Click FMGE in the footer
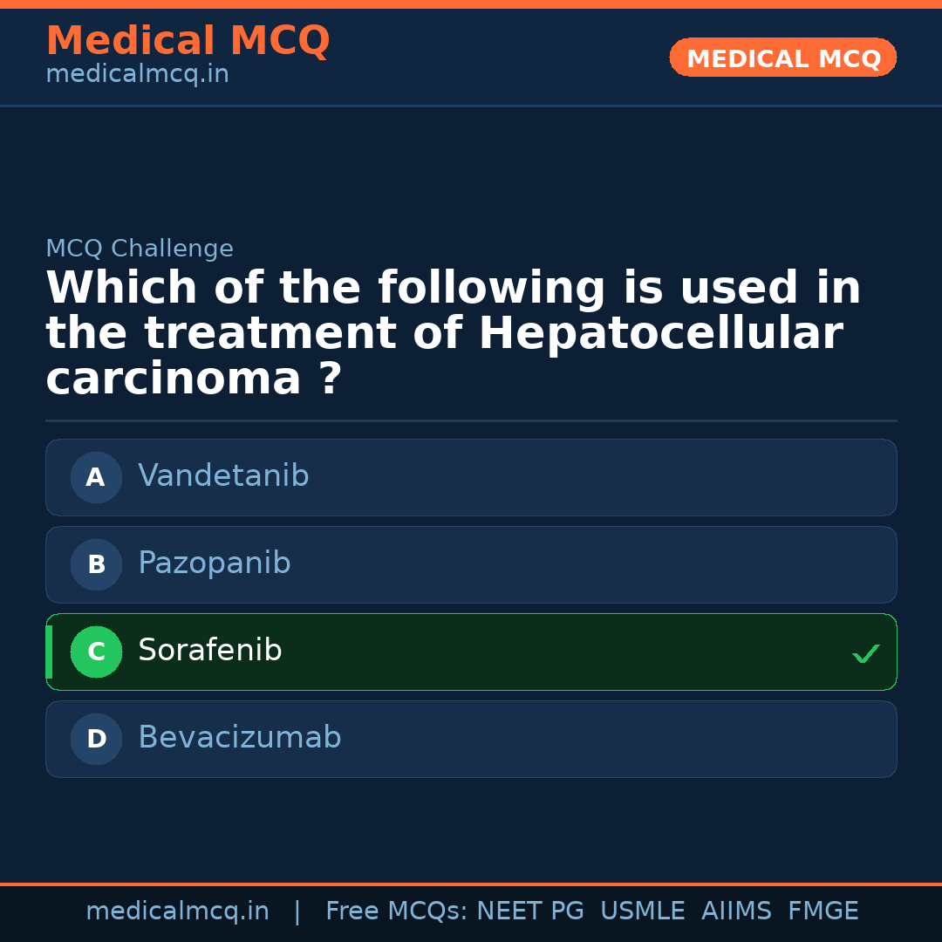Viewport: 942px width, 942px height. (823, 911)
